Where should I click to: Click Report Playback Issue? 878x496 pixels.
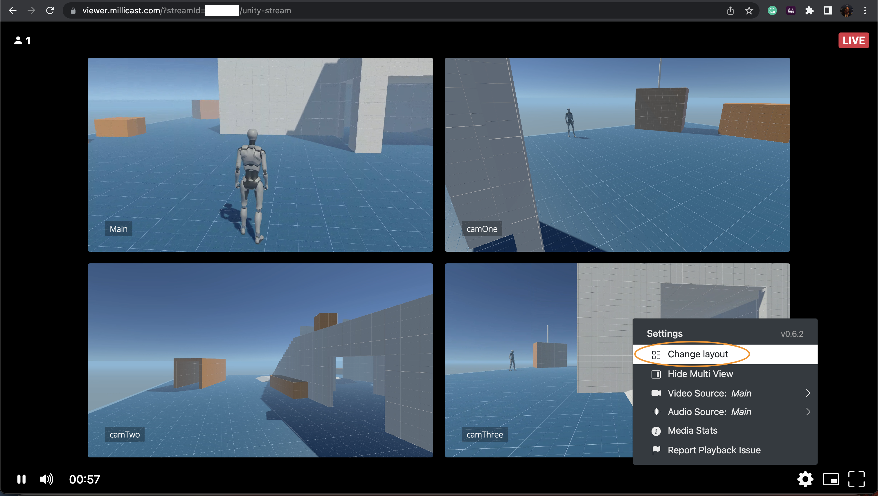(714, 450)
